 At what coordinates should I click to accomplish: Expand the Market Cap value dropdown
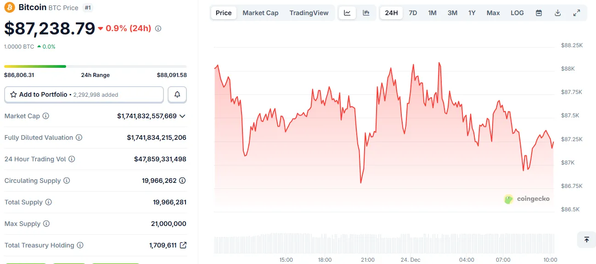click(183, 116)
